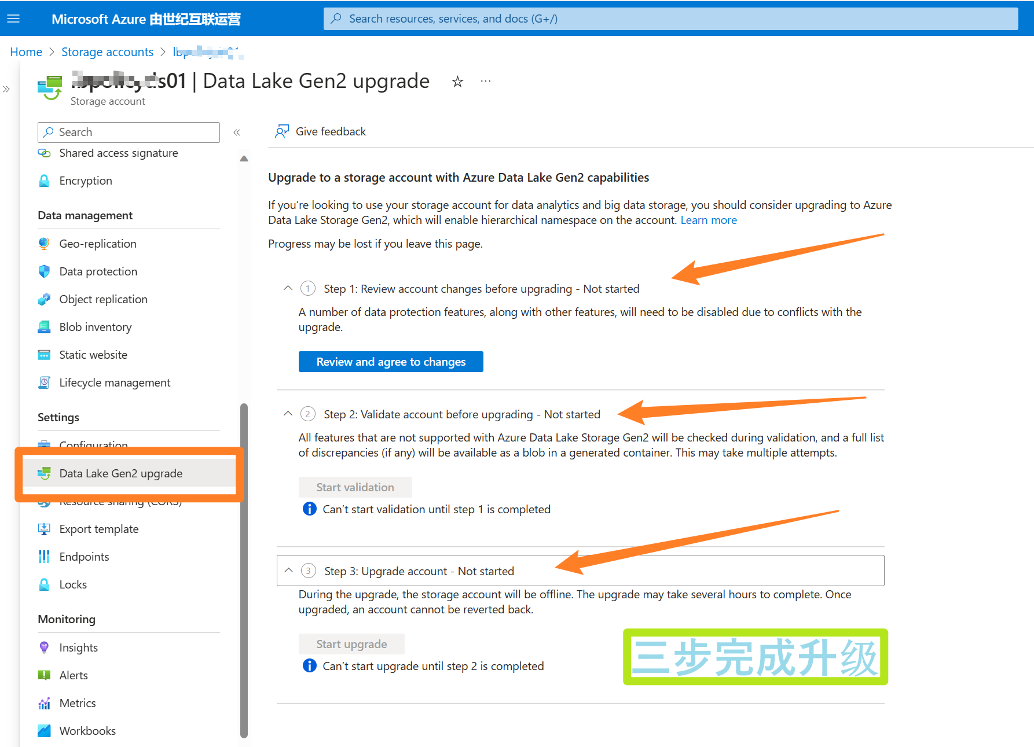Click Review and agree to changes
Screen dimensions: 1034x747
(x=391, y=362)
